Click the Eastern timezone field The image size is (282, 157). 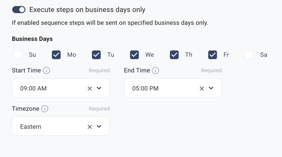(61, 126)
